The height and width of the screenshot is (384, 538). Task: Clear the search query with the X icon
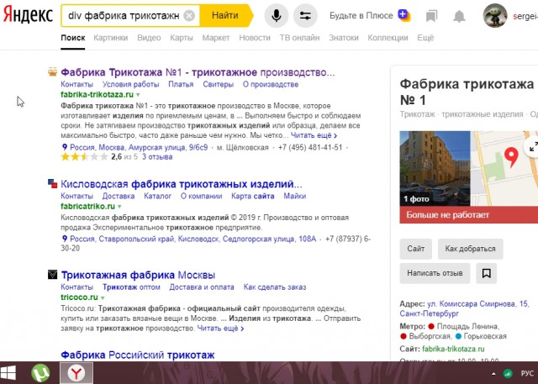pyautogui.click(x=189, y=16)
